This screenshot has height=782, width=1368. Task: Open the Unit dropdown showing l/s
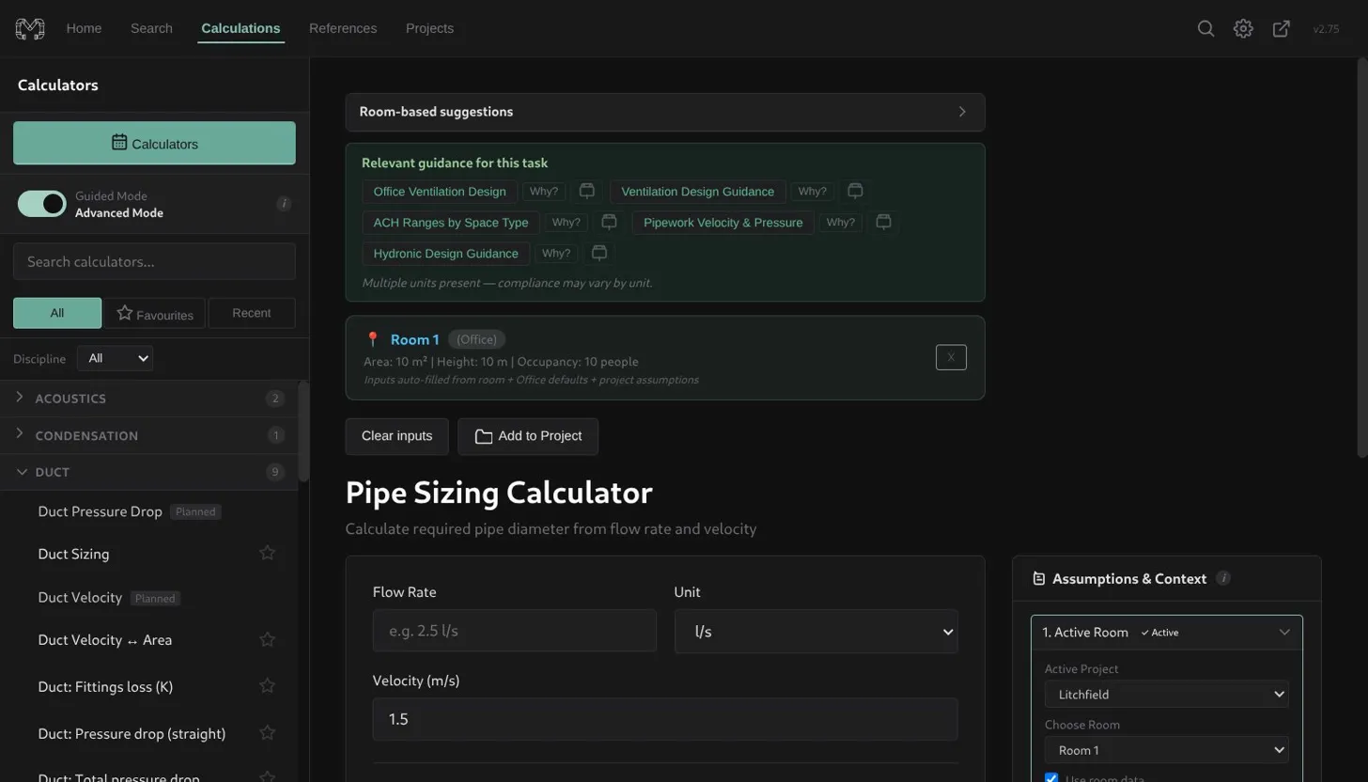tap(816, 631)
